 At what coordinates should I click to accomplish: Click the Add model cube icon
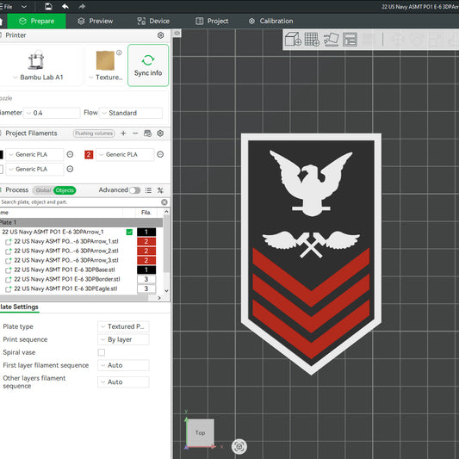click(x=293, y=40)
